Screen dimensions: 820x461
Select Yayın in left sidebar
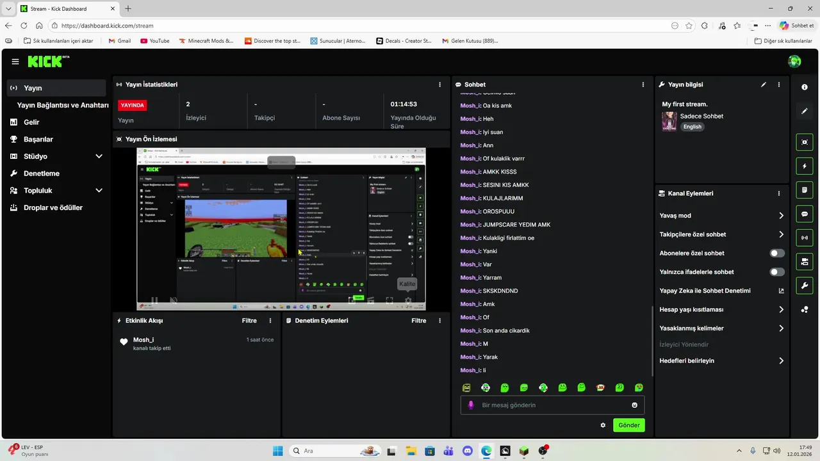click(x=56, y=88)
